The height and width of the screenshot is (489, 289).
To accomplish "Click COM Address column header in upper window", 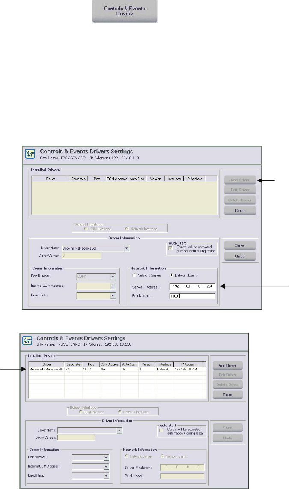I will pos(117,179).
